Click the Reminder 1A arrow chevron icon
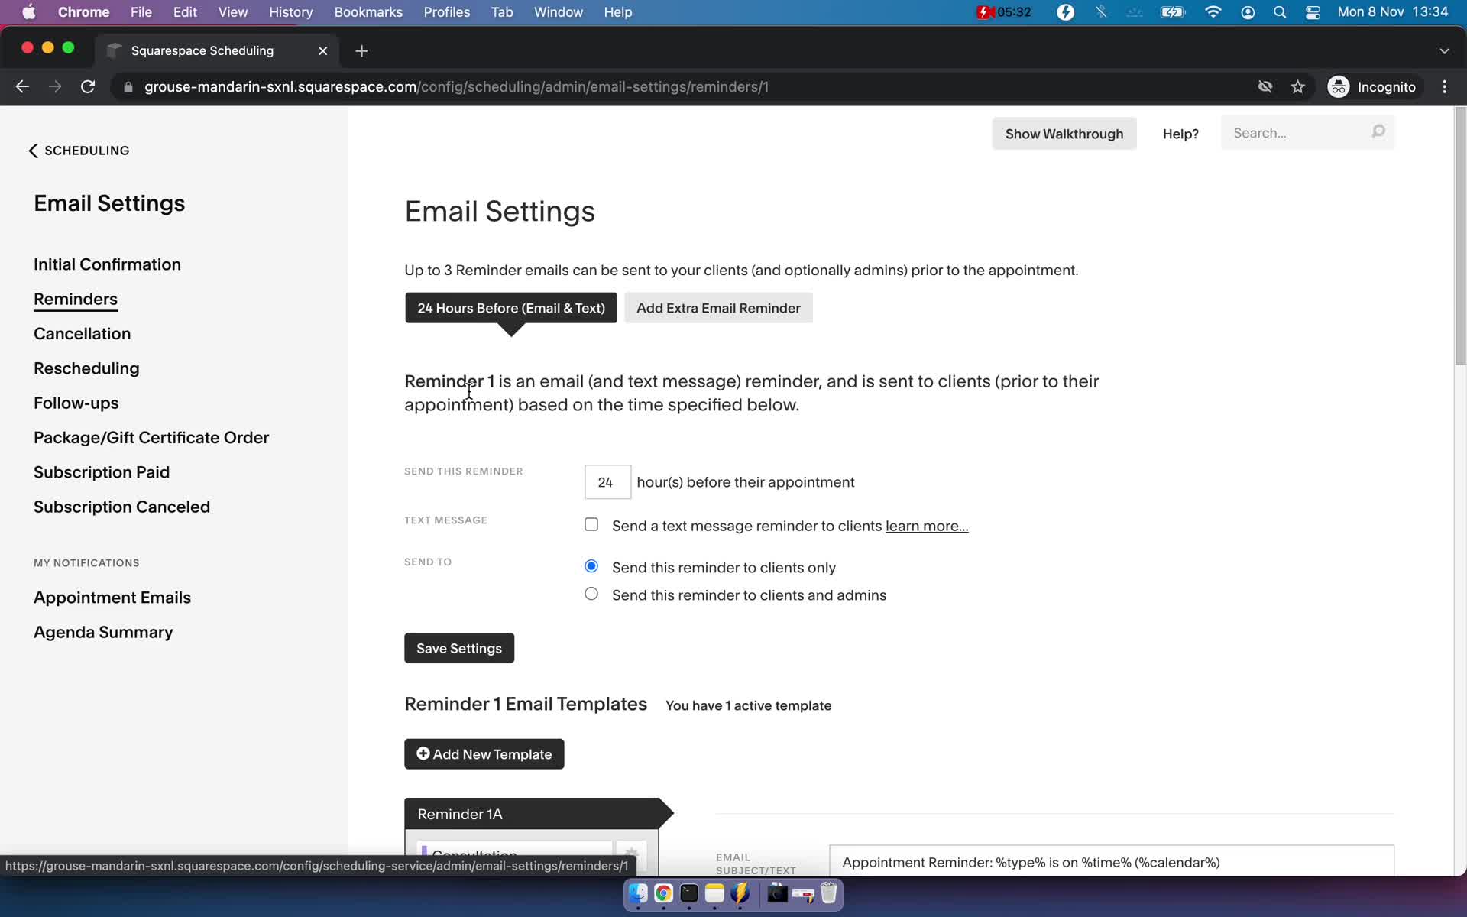The width and height of the screenshot is (1467, 917). 668,812
